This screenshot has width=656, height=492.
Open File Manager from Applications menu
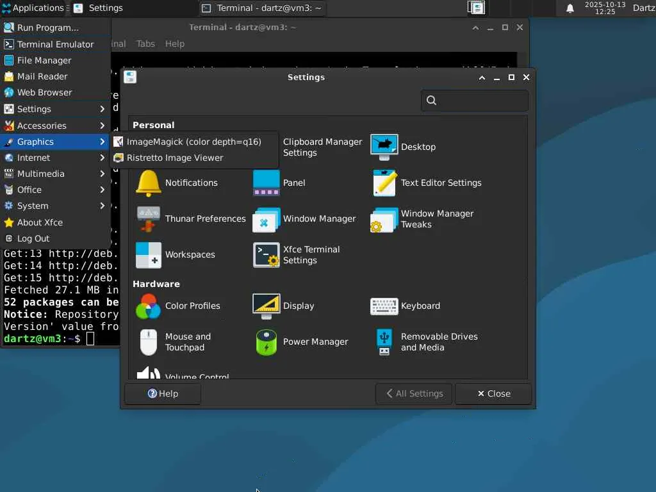(55, 60)
